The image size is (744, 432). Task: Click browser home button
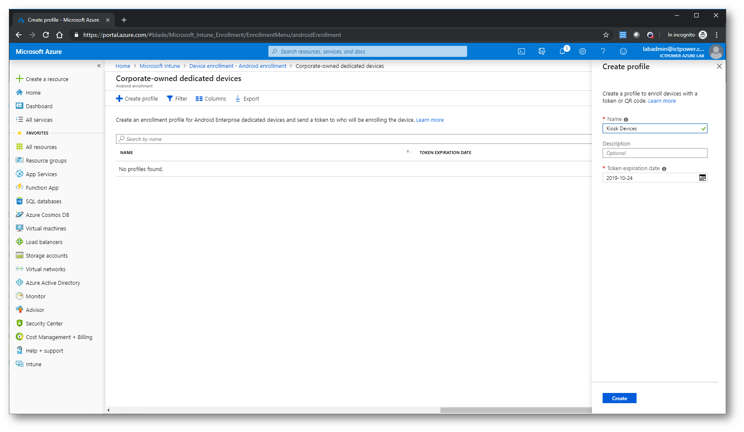[59, 35]
